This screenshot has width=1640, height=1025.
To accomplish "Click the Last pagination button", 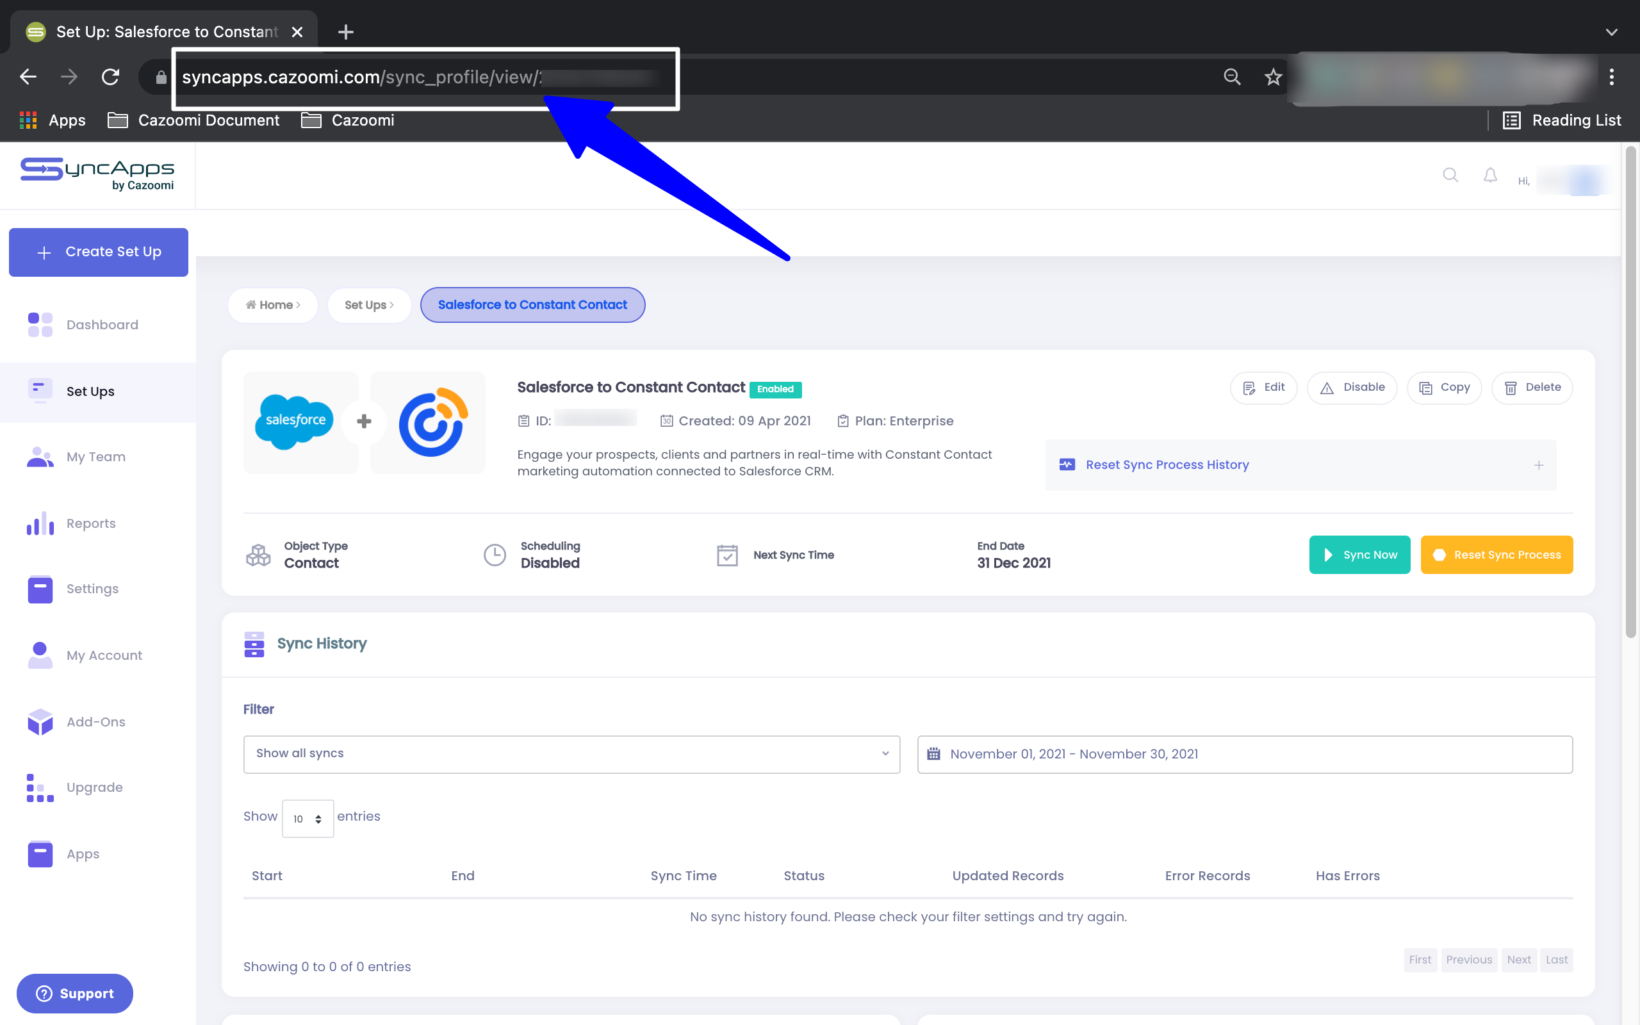I will click(1557, 960).
